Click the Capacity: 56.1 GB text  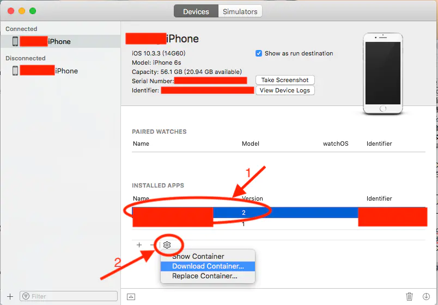(x=187, y=72)
